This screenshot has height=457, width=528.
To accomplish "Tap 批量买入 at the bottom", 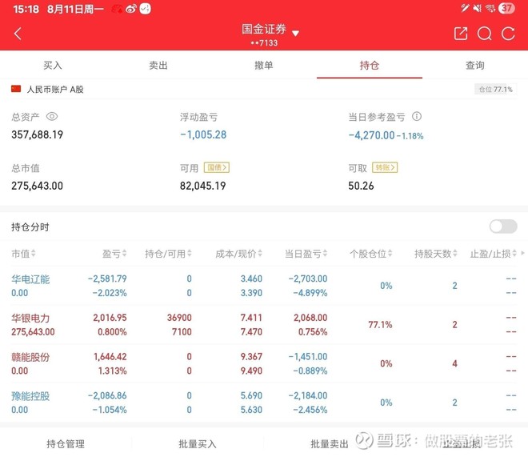I will (x=198, y=444).
